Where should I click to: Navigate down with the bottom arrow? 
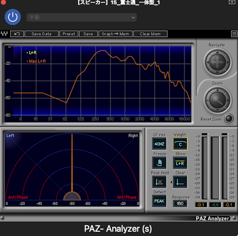(x=217, y=72)
